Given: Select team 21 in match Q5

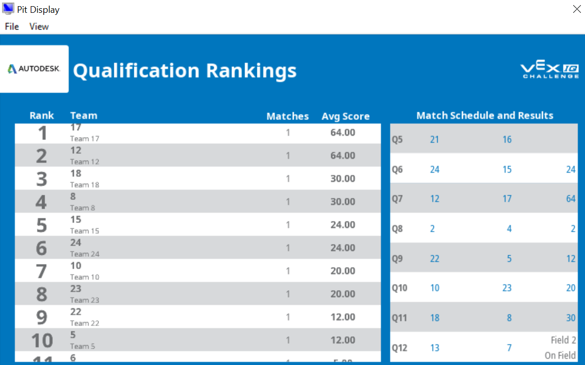Looking at the screenshot, I should pyautogui.click(x=434, y=139).
